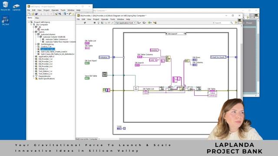
Task: Open the Reorder dropdown in toolbar
Action: (x=149, y=23)
